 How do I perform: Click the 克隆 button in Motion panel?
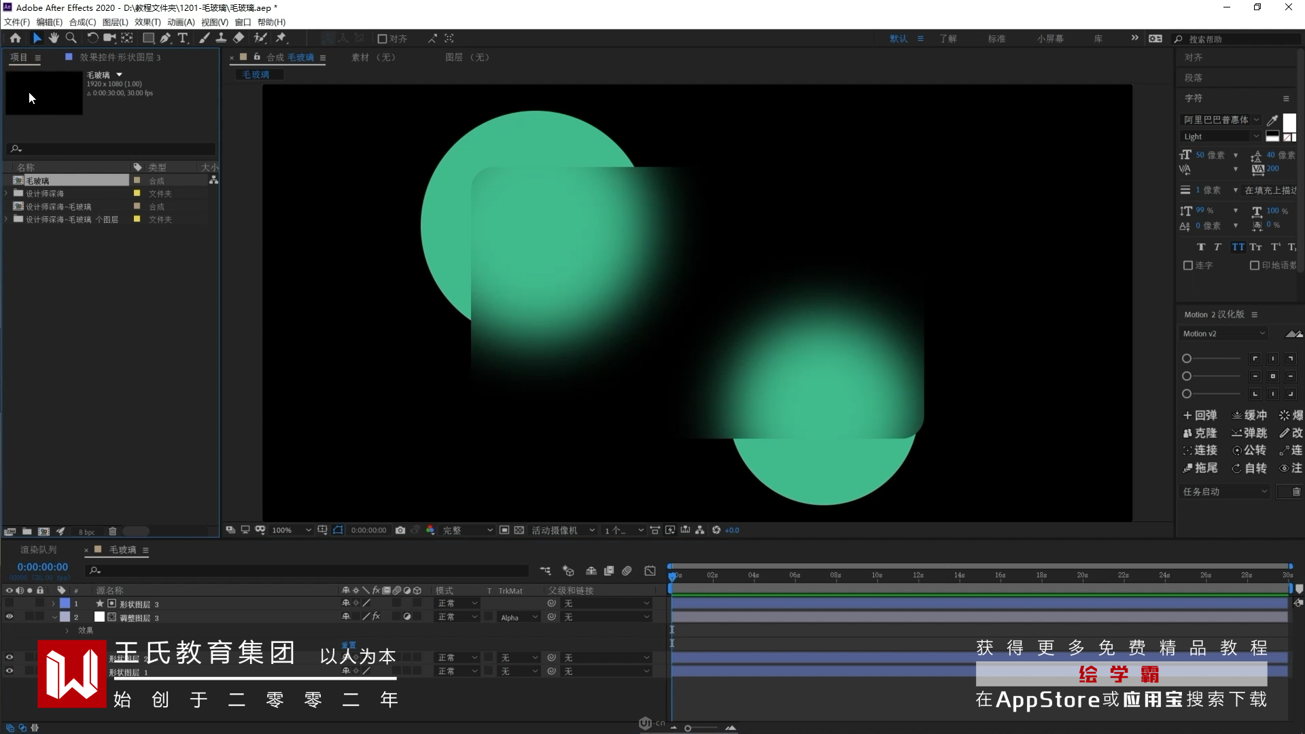click(1200, 433)
